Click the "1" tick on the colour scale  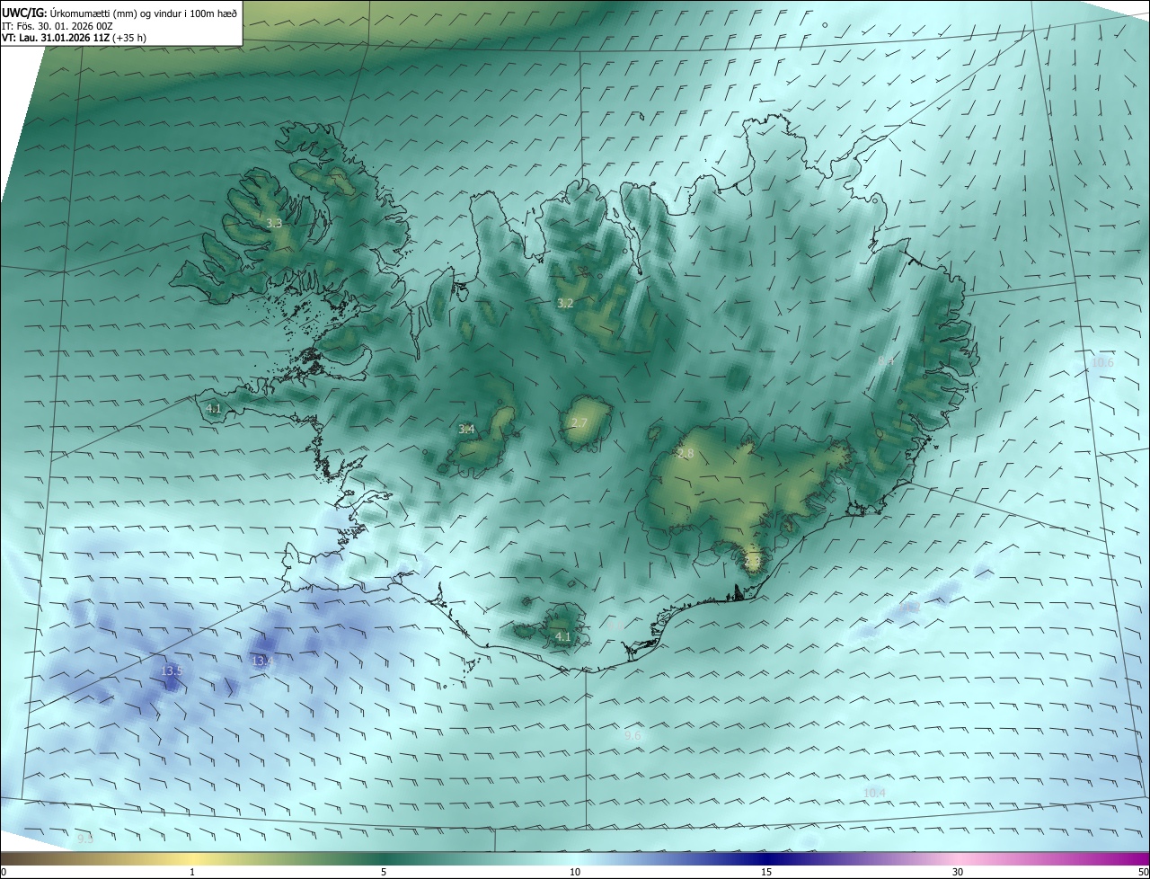click(192, 873)
